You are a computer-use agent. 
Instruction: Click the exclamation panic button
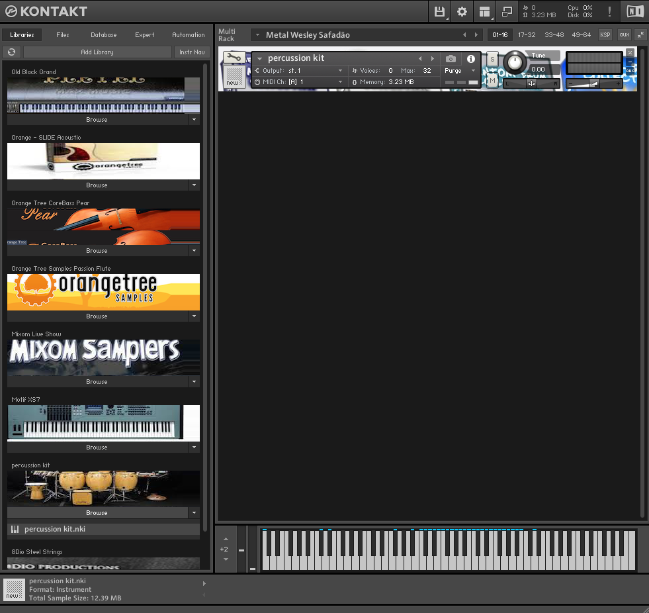[x=609, y=12]
